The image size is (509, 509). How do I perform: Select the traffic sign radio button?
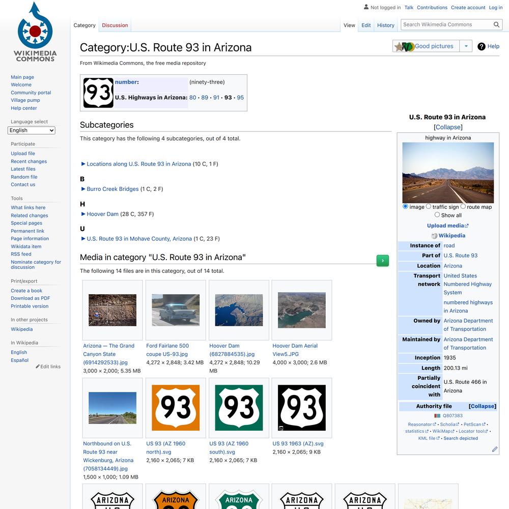pos(429,207)
